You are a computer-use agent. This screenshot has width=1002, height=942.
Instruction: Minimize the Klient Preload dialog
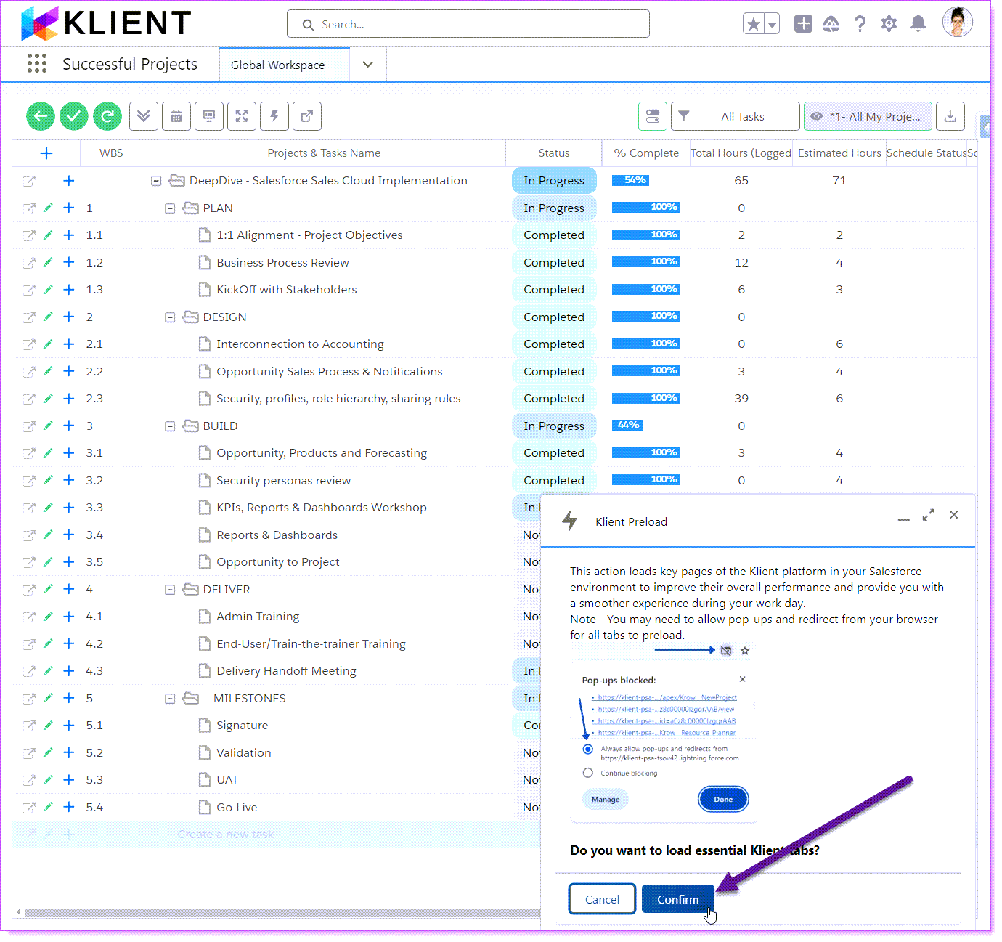[x=903, y=518]
